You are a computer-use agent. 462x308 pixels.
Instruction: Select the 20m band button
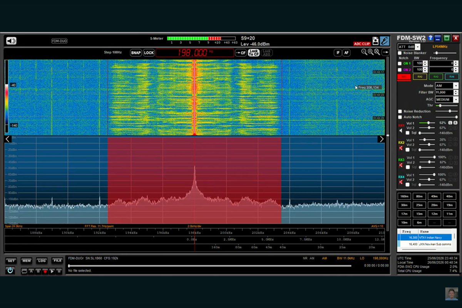(434, 205)
